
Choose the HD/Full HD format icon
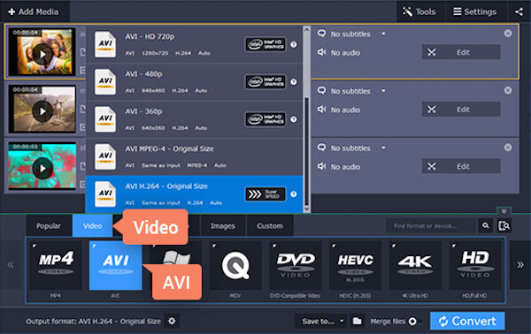pos(475,265)
